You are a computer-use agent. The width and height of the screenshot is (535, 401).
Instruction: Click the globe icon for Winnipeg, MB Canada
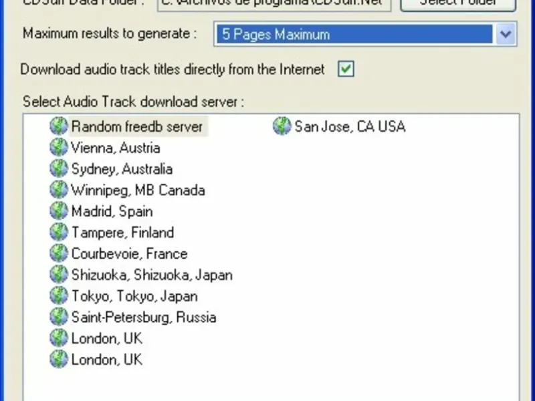[x=59, y=190]
